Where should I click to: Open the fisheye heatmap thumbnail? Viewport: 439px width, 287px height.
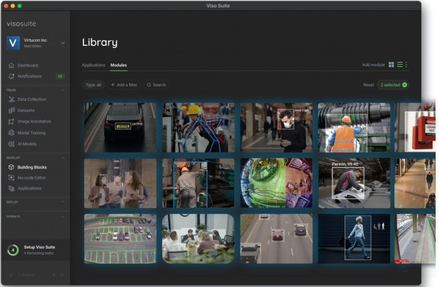(x=276, y=183)
